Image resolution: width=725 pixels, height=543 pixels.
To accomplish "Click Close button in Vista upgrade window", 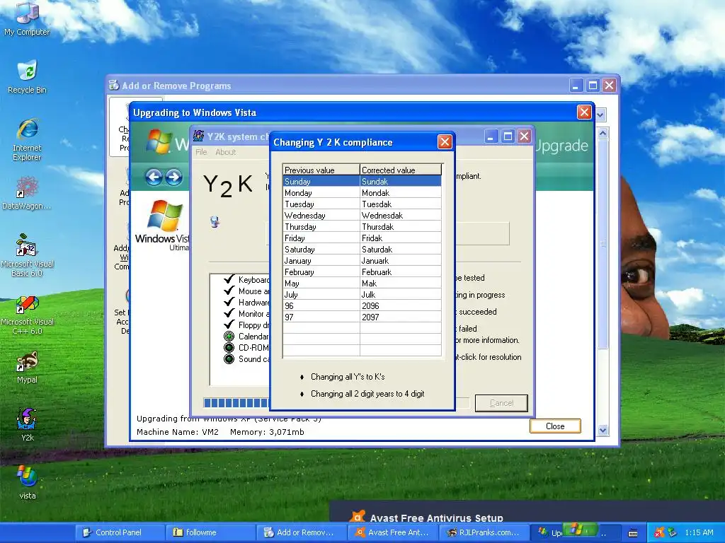I will pos(555,426).
